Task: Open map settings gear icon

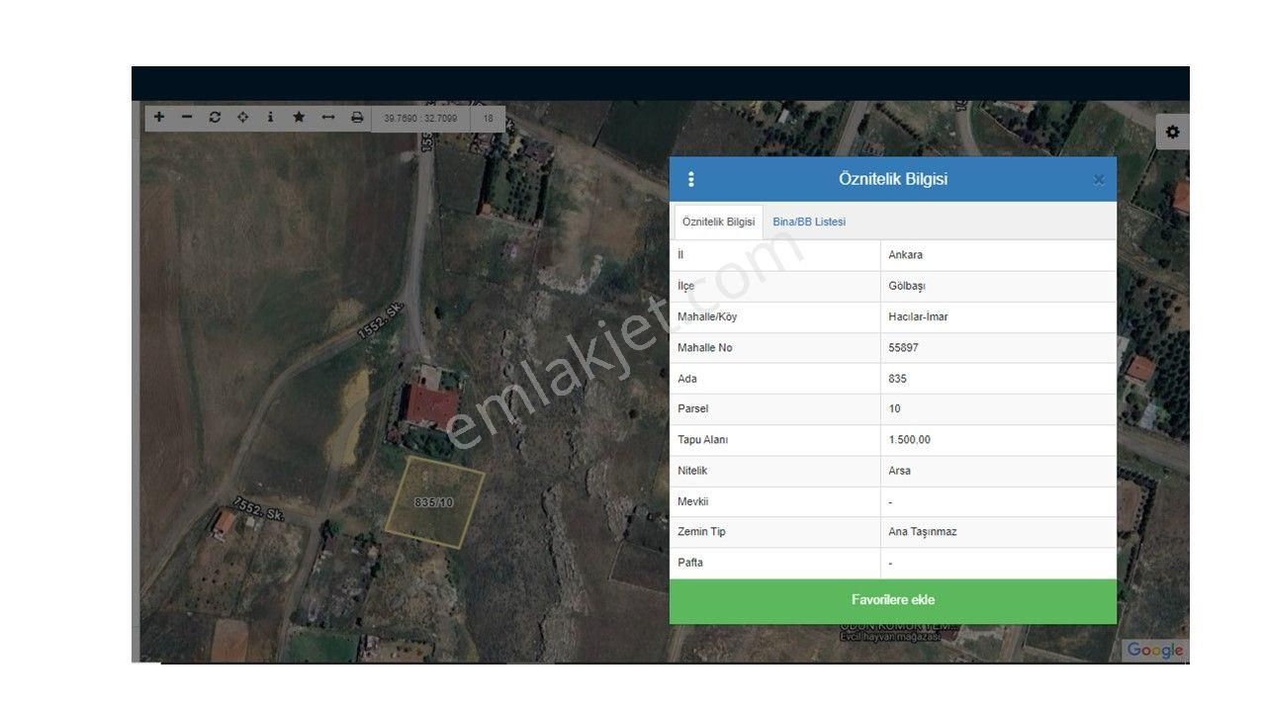Action: tap(1173, 132)
